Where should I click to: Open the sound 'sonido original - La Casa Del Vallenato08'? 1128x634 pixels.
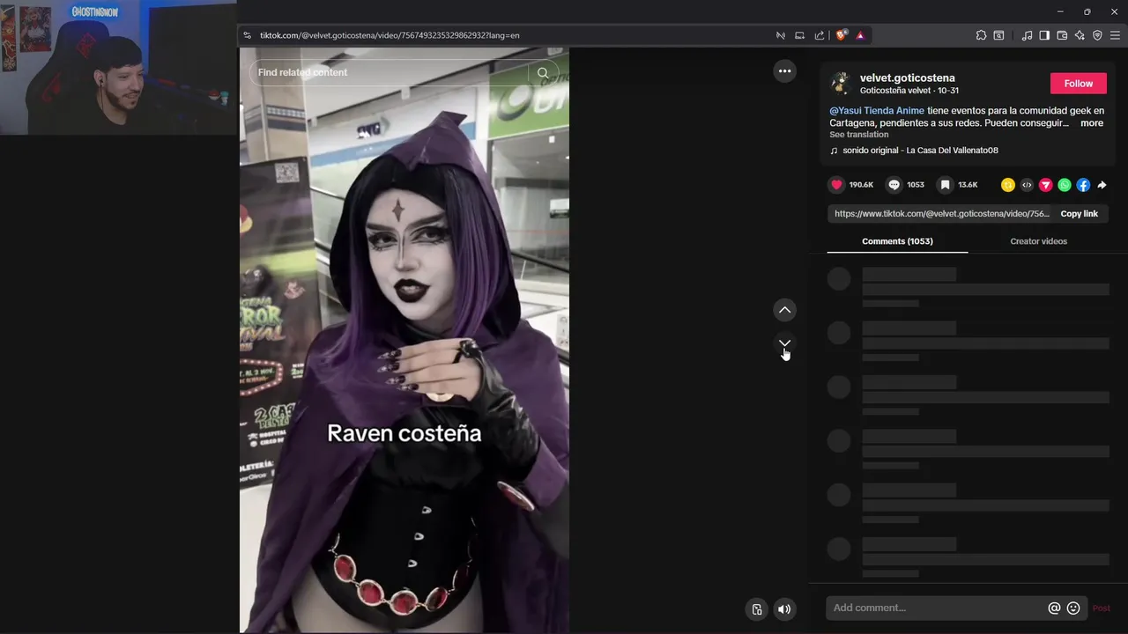point(920,151)
